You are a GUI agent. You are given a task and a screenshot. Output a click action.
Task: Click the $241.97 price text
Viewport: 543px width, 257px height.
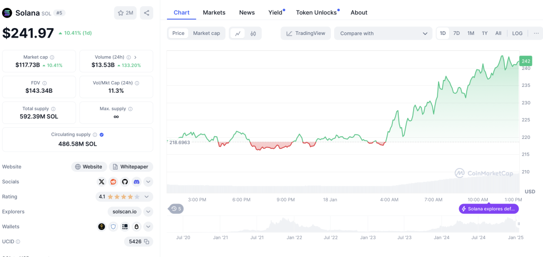click(x=28, y=33)
